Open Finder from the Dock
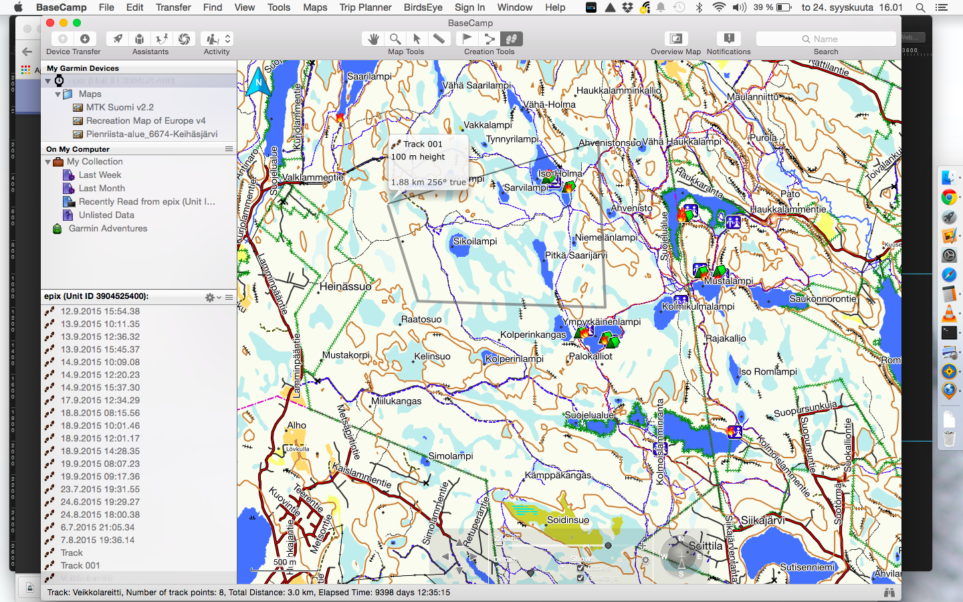Screen dimensions: 963x602 point(949,177)
